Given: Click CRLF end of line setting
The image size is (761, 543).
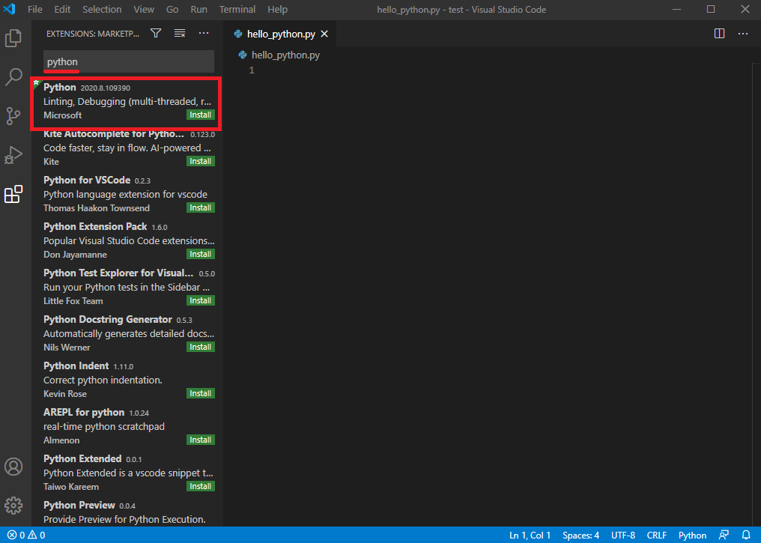Looking at the screenshot, I should point(657,536).
